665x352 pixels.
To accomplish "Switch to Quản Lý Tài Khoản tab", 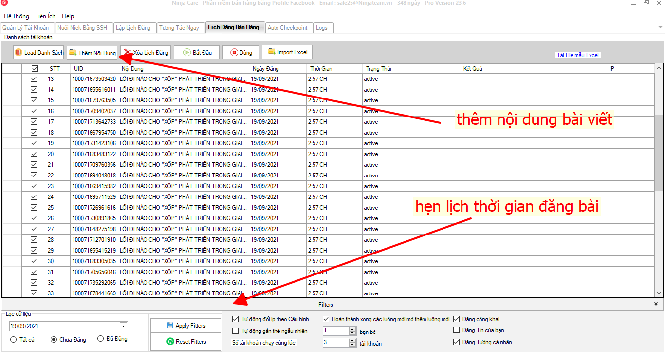I will click(27, 28).
